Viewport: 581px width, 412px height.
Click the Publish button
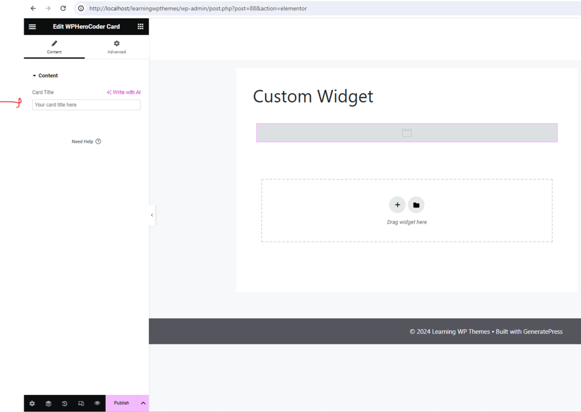tap(120, 403)
